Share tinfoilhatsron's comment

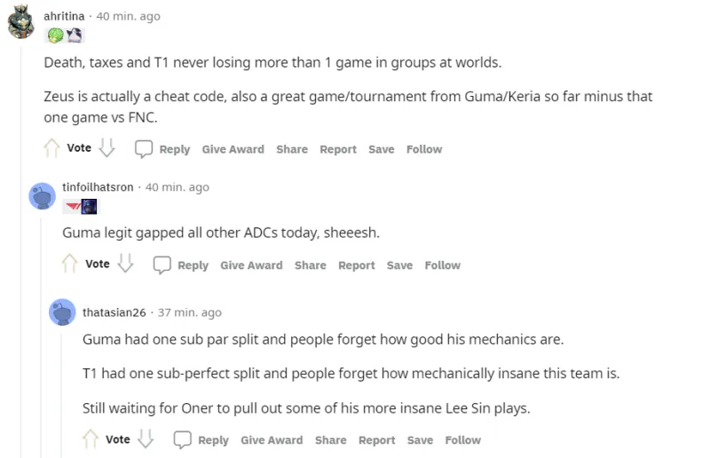[310, 265]
